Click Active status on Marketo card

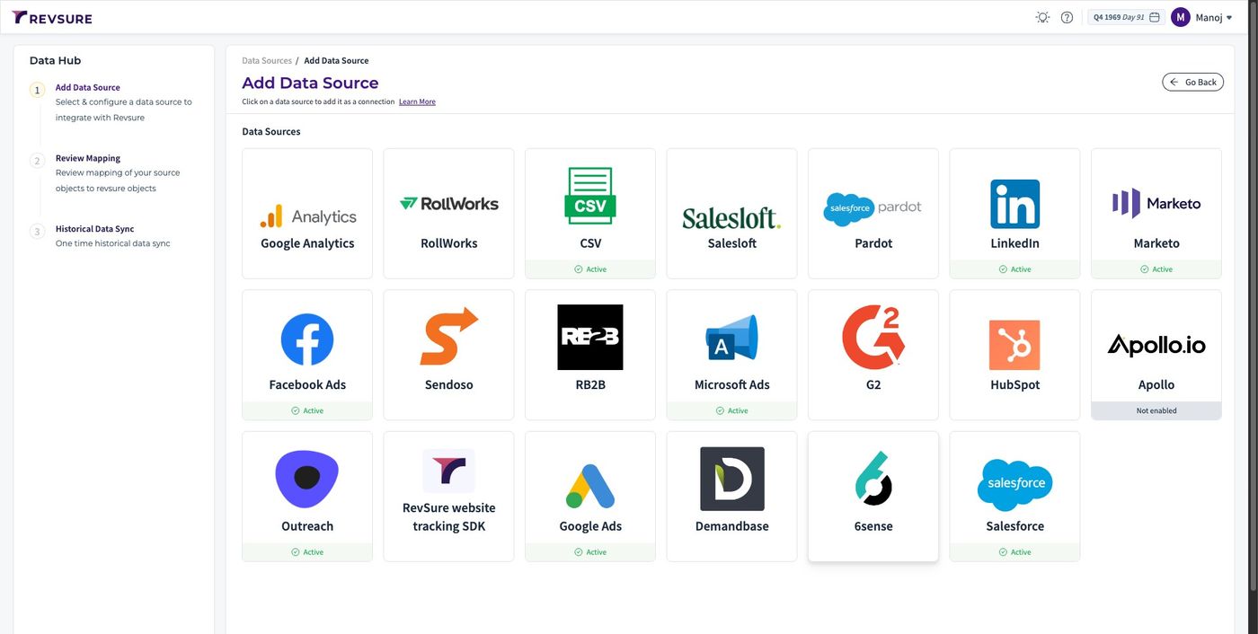(x=1156, y=269)
